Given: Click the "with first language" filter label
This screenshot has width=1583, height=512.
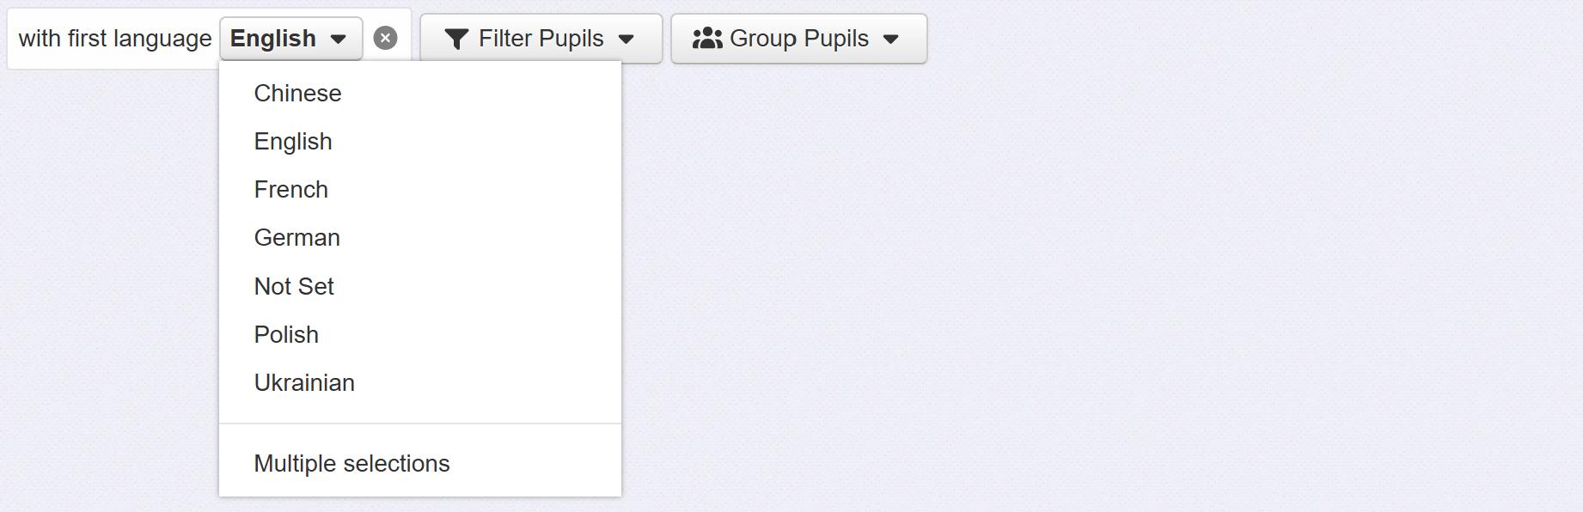Looking at the screenshot, I should [x=115, y=39].
